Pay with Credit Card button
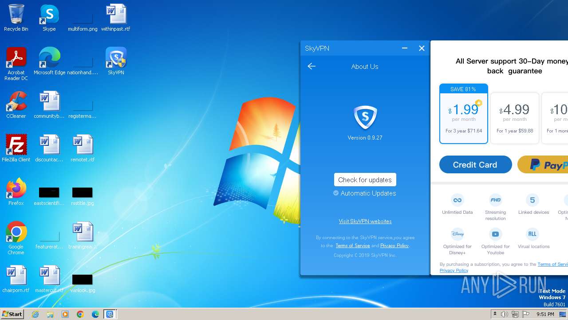The height and width of the screenshot is (320, 568). point(475,164)
